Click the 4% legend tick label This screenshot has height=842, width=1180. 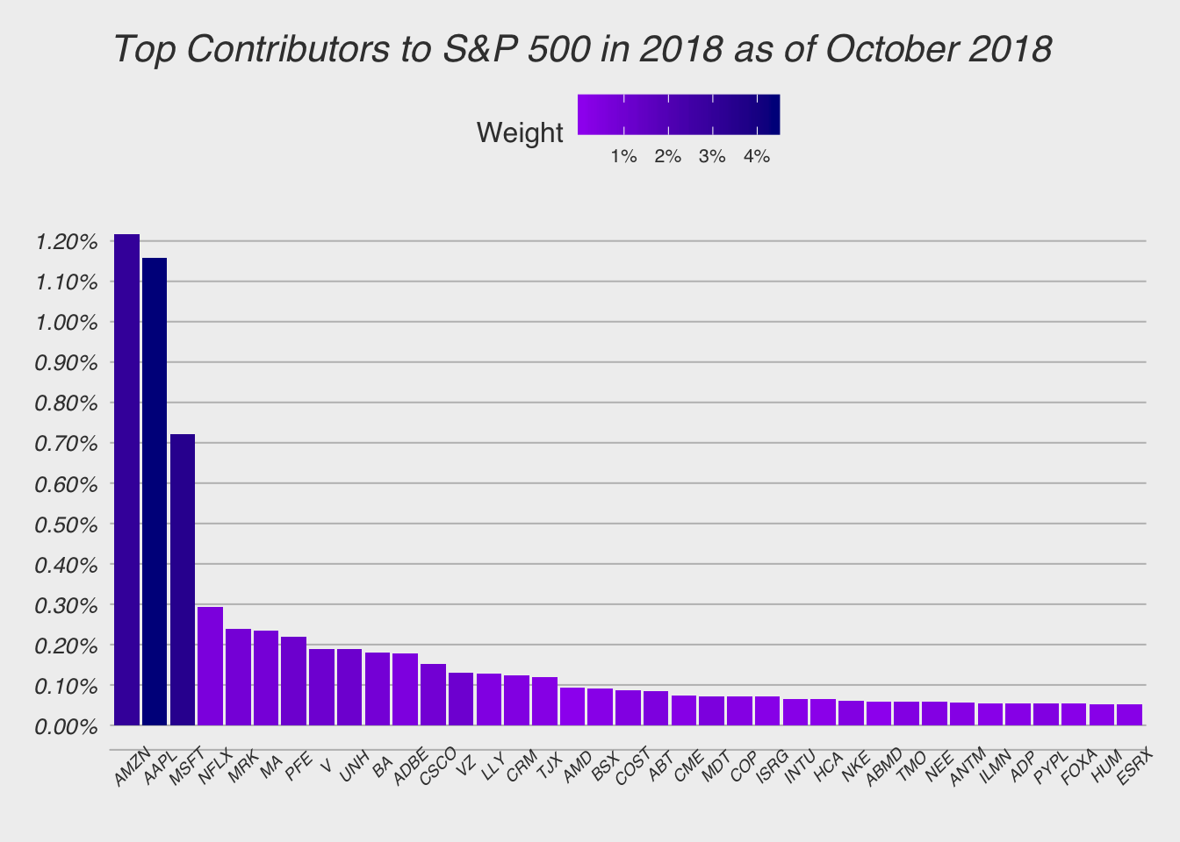756,157
